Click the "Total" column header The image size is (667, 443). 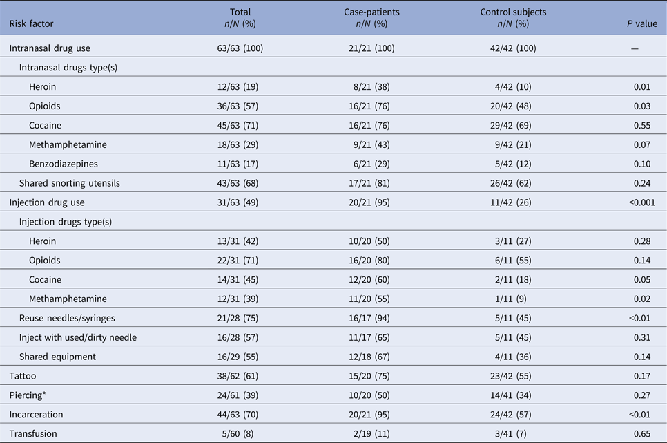[240, 12]
